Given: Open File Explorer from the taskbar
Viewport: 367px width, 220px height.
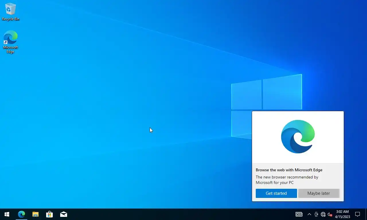Looking at the screenshot, I should point(35,214).
